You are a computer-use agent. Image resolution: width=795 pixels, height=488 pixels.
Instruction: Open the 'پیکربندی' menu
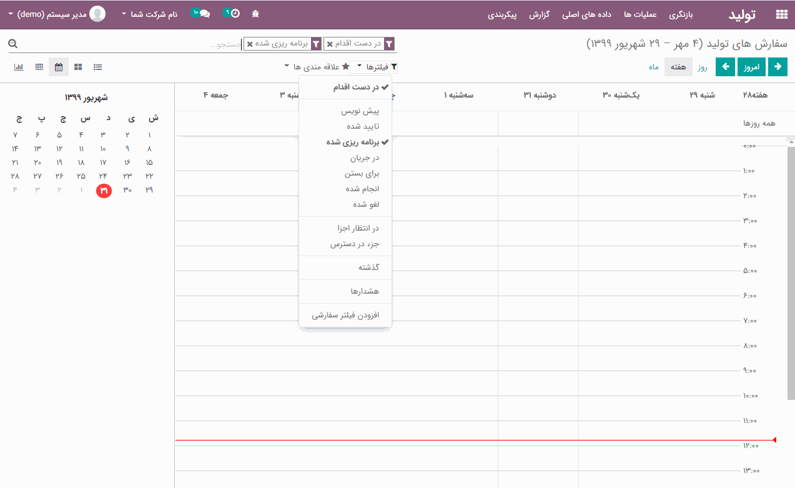(502, 14)
